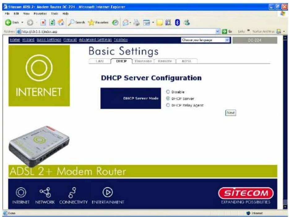The image size is (289, 217).
Task: Click the Research books icon
Action: pyautogui.click(x=168, y=23)
